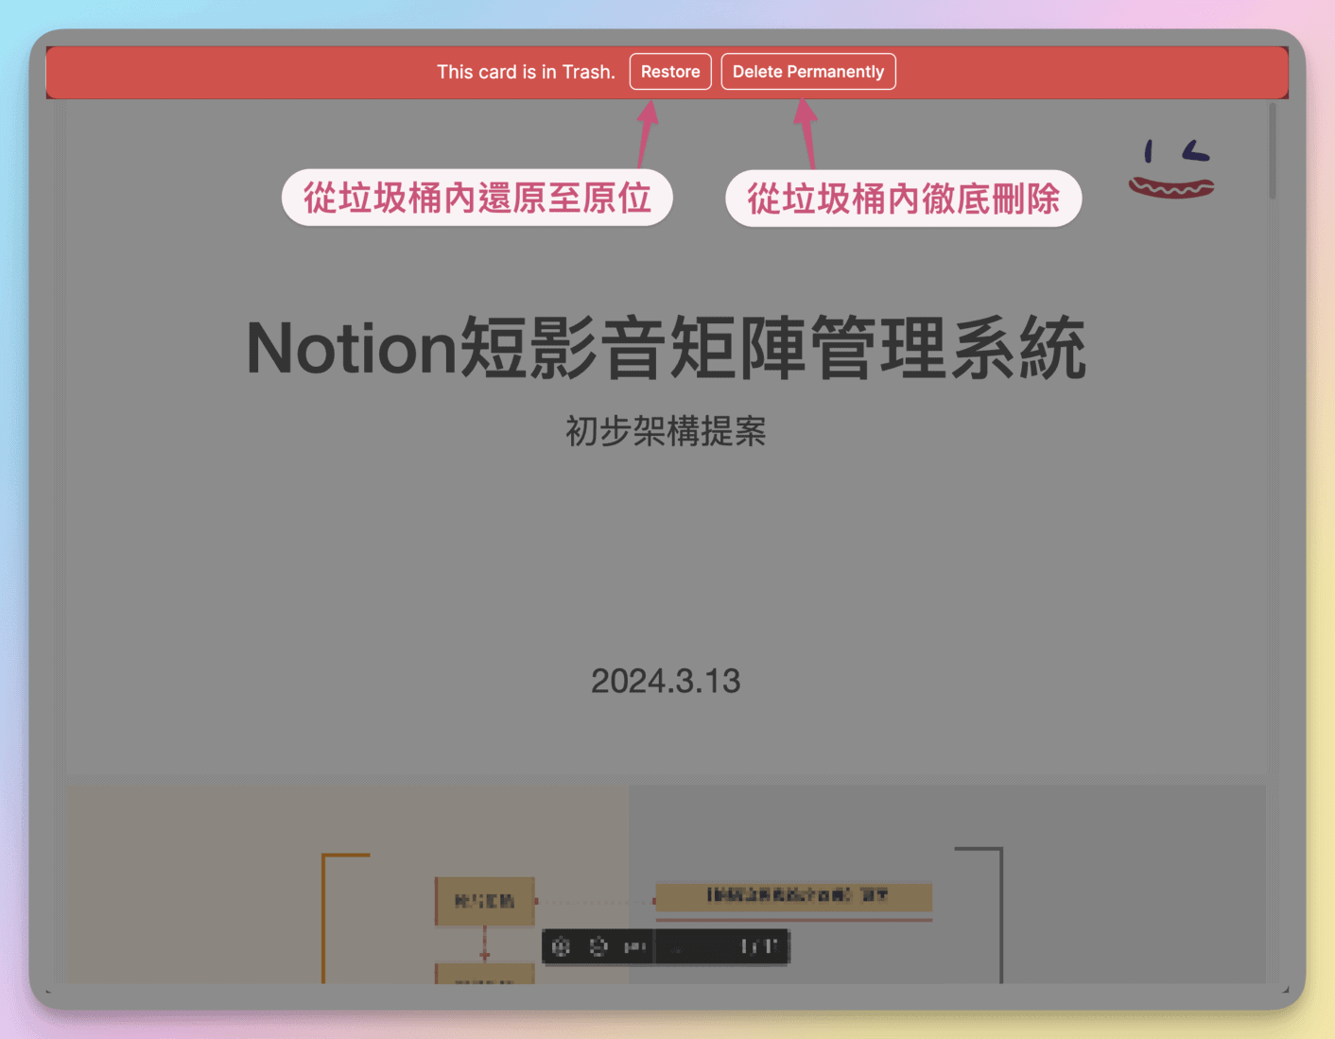Click the Restore button in the trash banner
This screenshot has height=1039, width=1335.
pyautogui.click(x=670, y=72)
